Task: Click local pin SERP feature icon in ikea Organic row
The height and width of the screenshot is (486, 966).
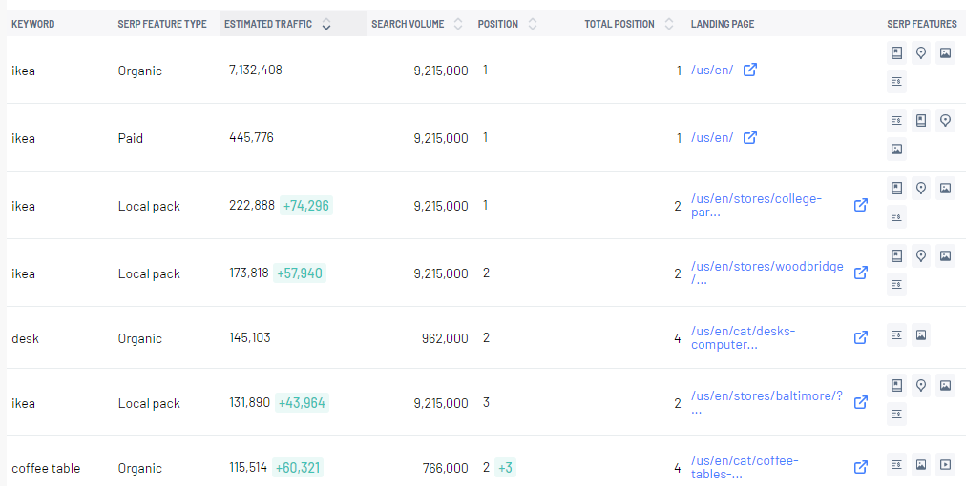Action: (921, 53)
